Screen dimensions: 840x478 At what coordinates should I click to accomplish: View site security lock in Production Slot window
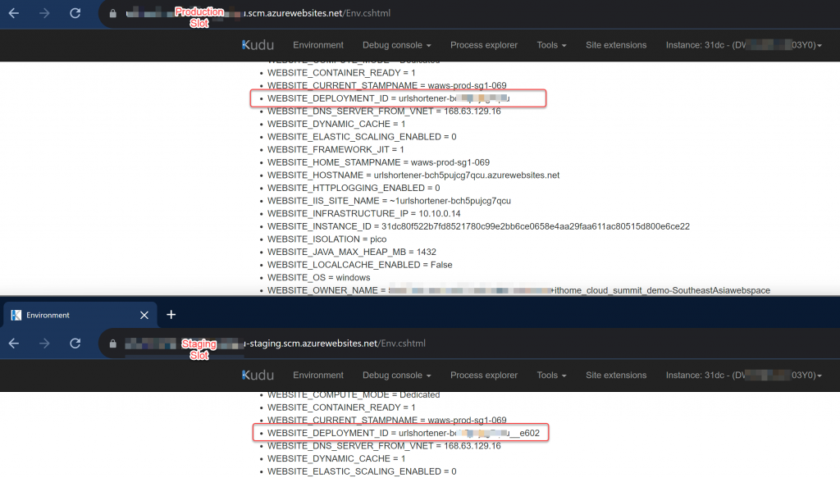[113, 13]
